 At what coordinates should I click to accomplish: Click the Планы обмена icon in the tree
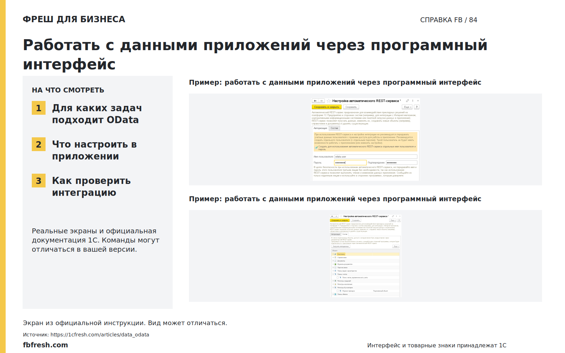(335, 294)
